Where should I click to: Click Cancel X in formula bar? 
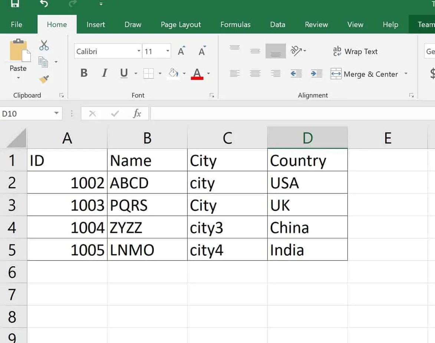pos(92,113)
